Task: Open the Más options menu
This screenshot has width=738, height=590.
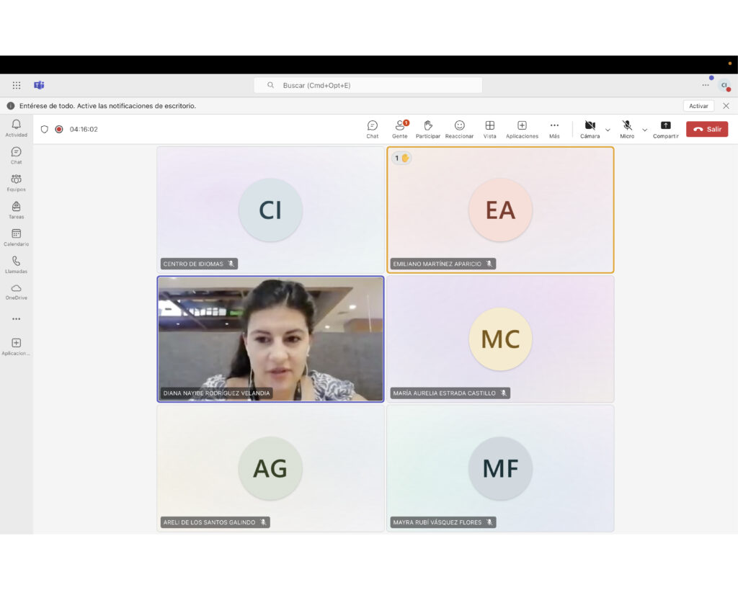Action: [554, 130]
